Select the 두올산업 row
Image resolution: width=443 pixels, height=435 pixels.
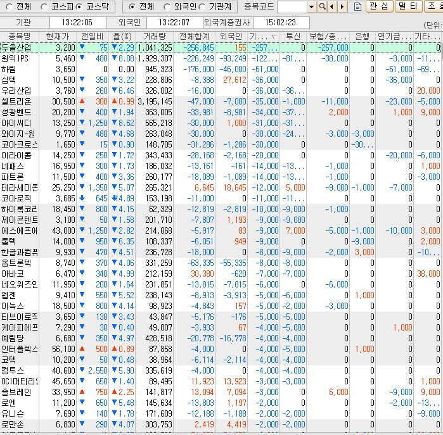coord(221,47)
